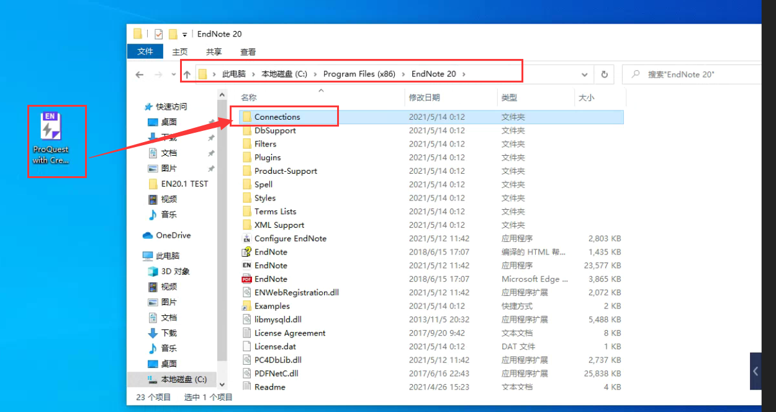Switch to the 查看 ribbon tab
Screen dimensions: 776x412
[248, 52]
